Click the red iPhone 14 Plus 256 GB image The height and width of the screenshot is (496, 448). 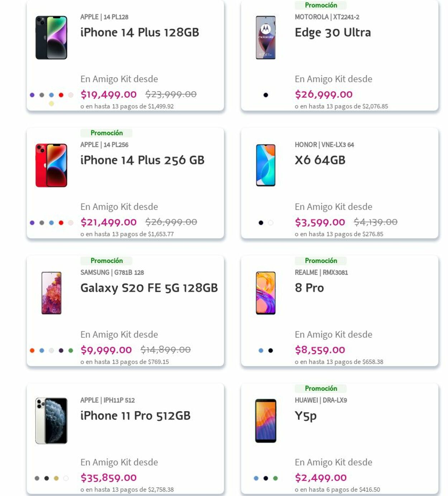point(51,165)
